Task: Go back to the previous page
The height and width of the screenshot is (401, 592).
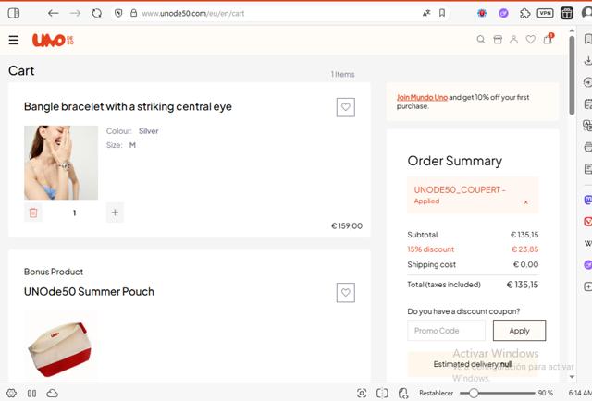Action: tap(54, 13)
